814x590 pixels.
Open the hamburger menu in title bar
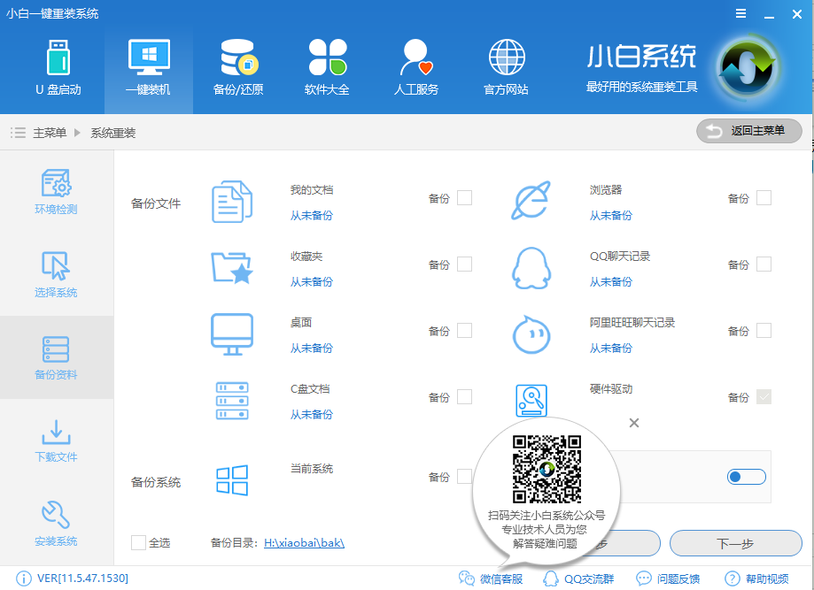[740, 13]
